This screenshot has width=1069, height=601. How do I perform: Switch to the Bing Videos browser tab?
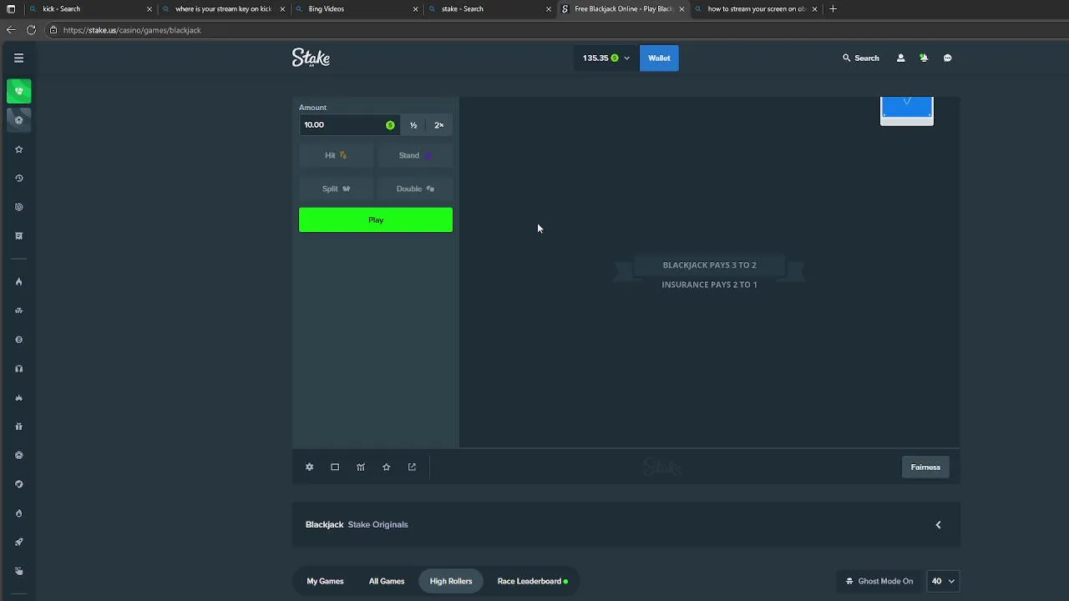tap(356, 9)
